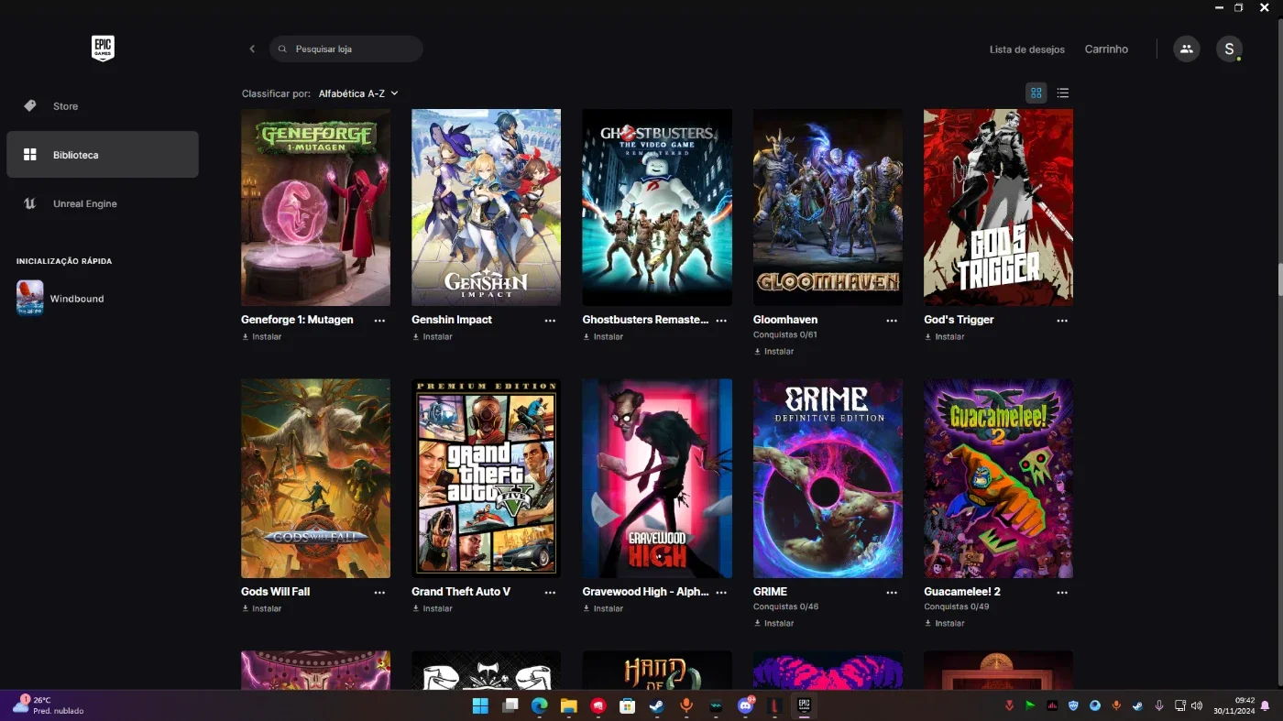The width and height of the screenshot is (1283, 721).
Task: Open Guacamelee! 2 cover art
Action: tap(998, 478)
